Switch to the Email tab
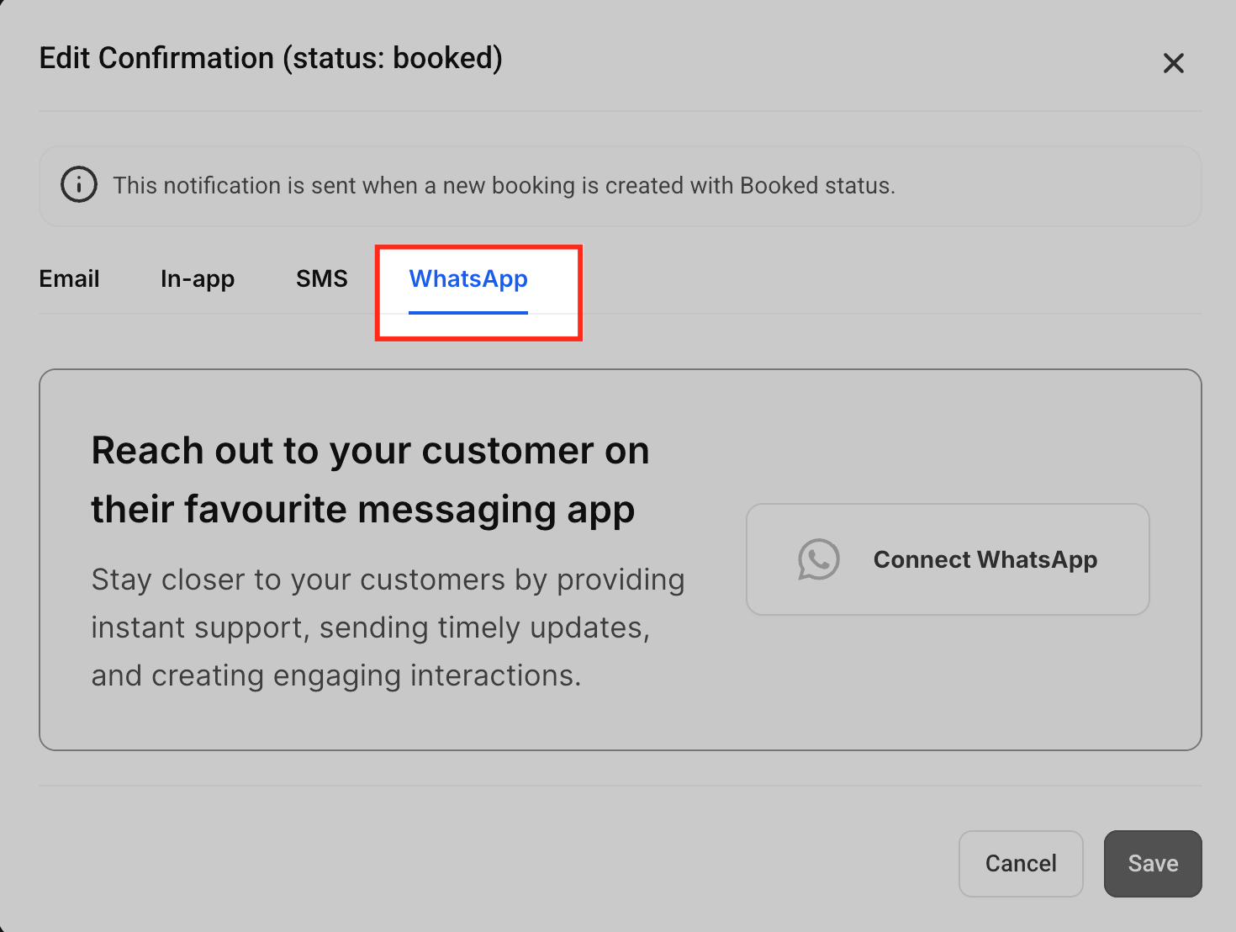Screen dimensions: 1236x932 69,278
